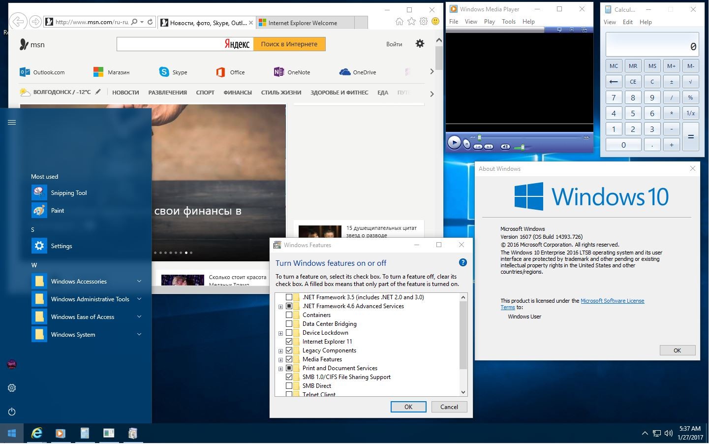Switch to Internet Explorer Welcome tab
This screenshot has width=709, height=444.
[305, 23]
